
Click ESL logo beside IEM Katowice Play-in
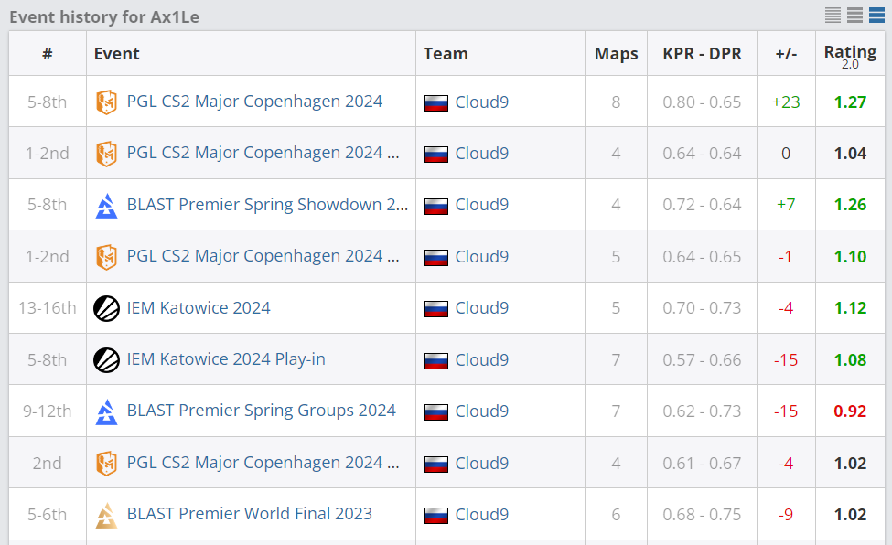(106, 360)
